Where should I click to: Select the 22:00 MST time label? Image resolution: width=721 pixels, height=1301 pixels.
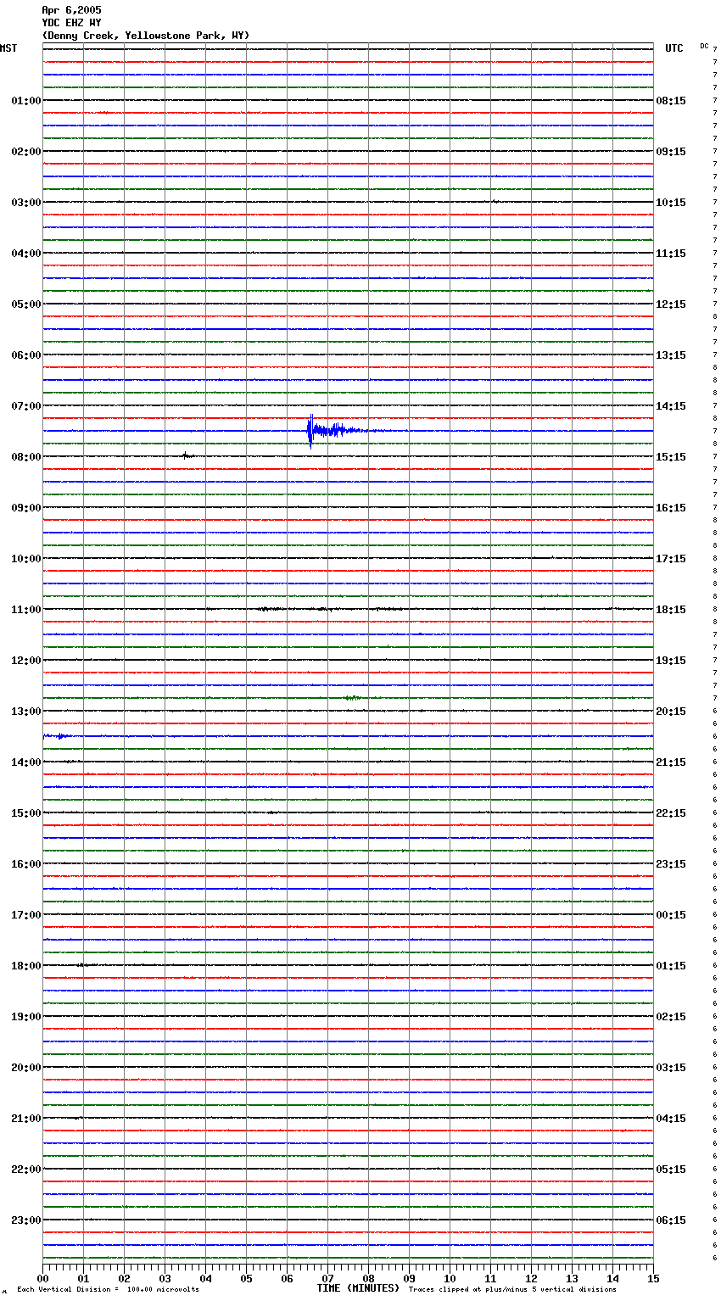click(x=26, y=1170)
